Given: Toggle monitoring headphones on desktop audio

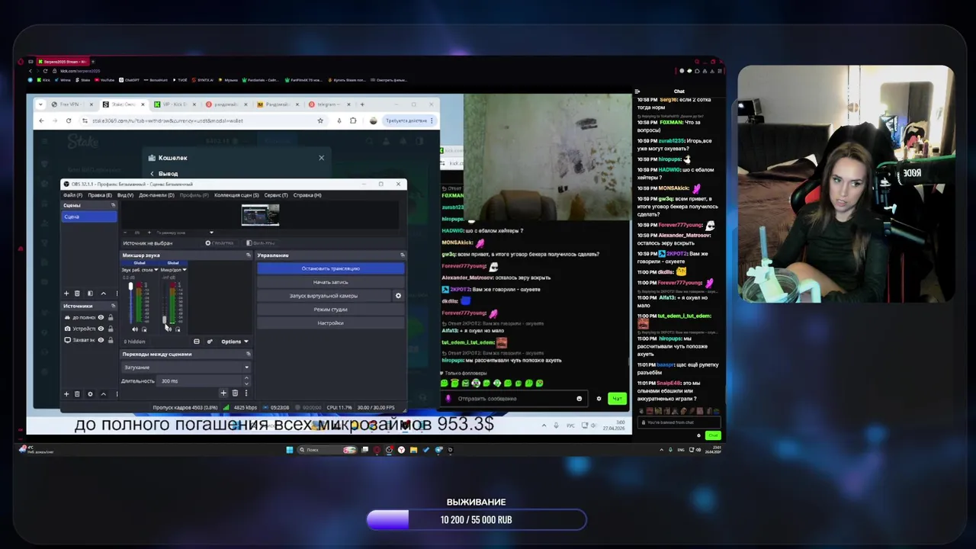Looking at the screenshot, I should (x=144, y=329).
